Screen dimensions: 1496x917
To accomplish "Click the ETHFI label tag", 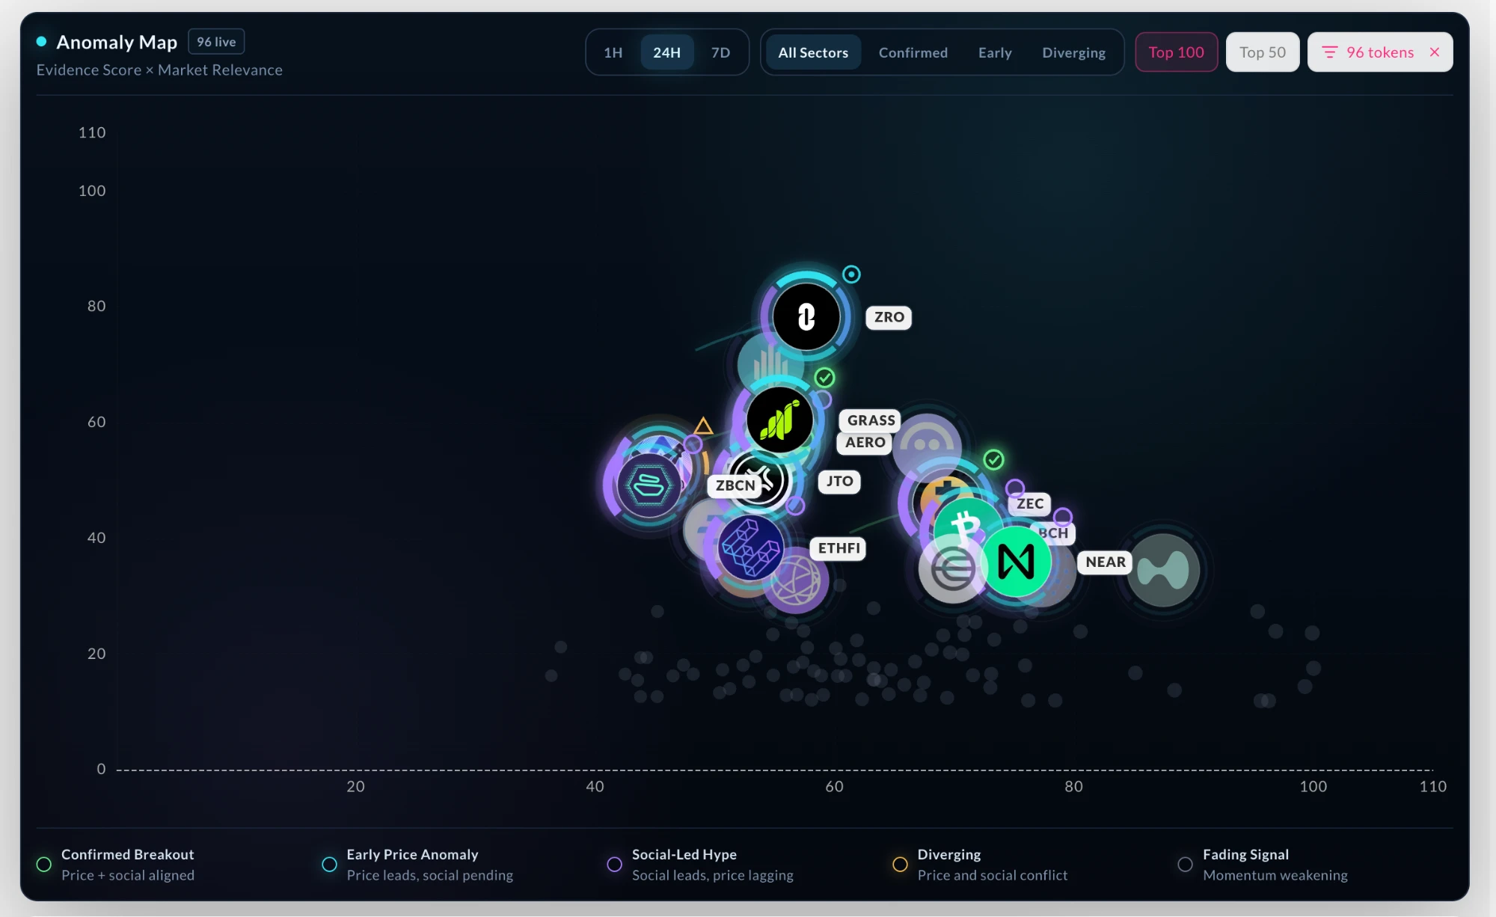I will (839, 548).
